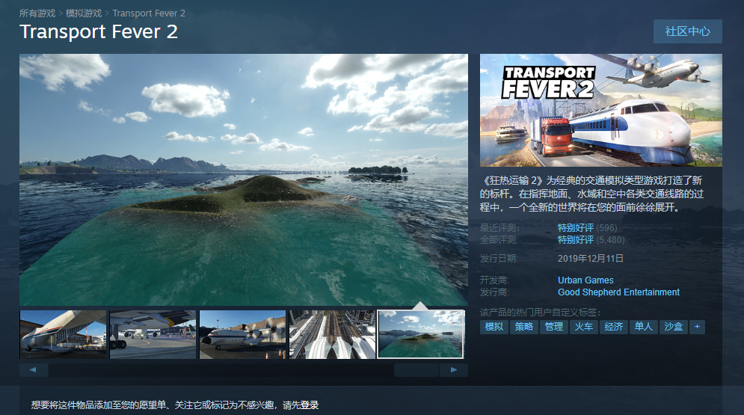Select the landing gear runway thumbnail
744x415 pixels.
point(153,334)
